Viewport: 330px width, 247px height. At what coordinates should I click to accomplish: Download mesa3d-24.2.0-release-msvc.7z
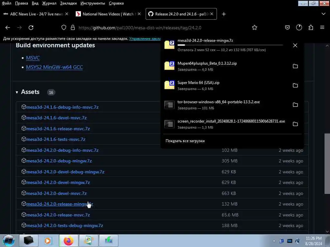pyautogui.click(x=58, y=215)
